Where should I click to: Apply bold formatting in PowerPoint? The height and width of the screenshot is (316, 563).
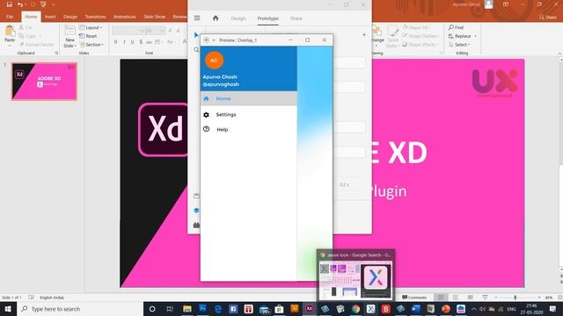115,42
